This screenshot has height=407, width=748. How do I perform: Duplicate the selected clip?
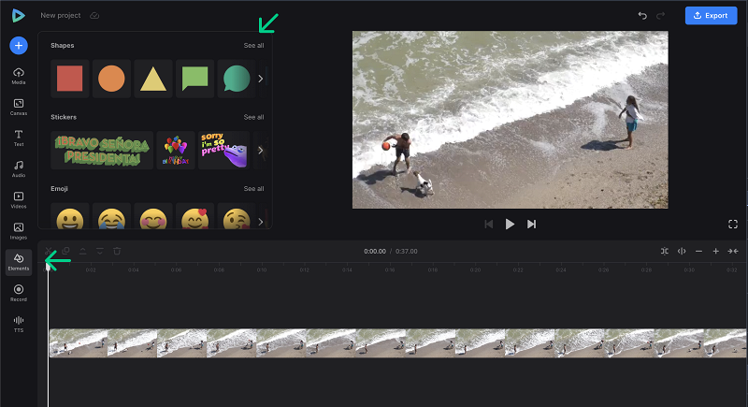(x=65, y=251)
